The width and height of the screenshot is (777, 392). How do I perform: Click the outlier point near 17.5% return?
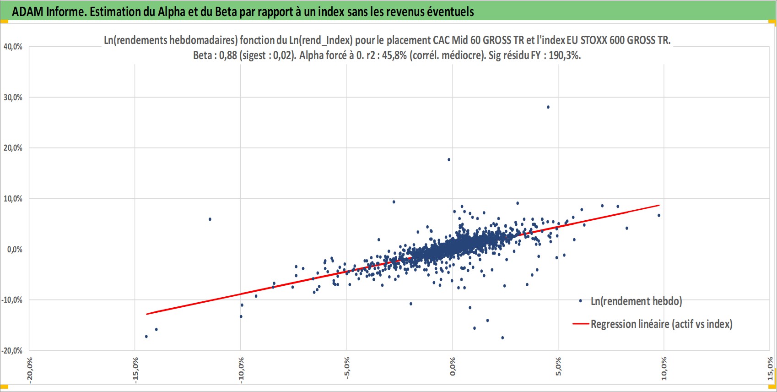(x=449, y=160)
